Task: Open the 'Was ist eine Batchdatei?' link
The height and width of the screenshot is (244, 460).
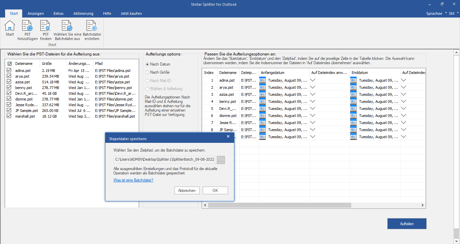Action: click(x=133, y=180)
